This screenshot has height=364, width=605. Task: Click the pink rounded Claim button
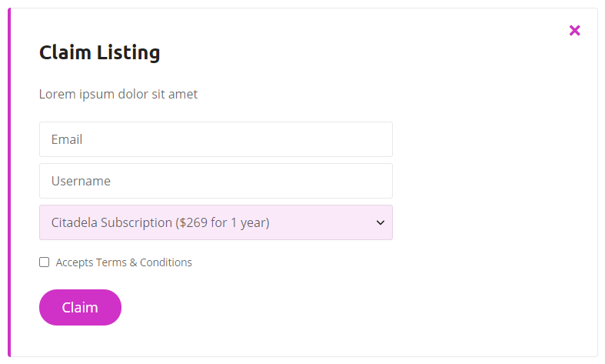point(80,307)
